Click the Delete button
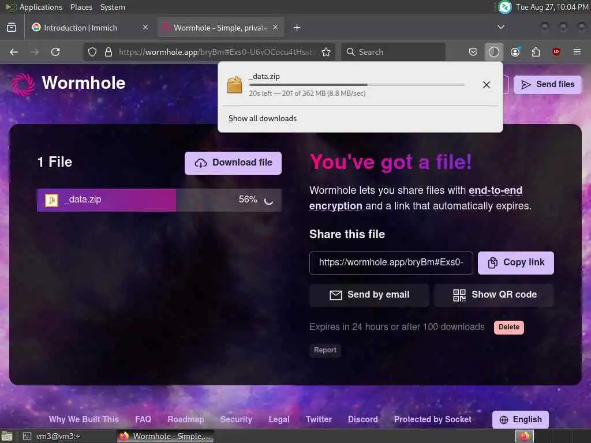591x443 pixels. click(509, 327)
